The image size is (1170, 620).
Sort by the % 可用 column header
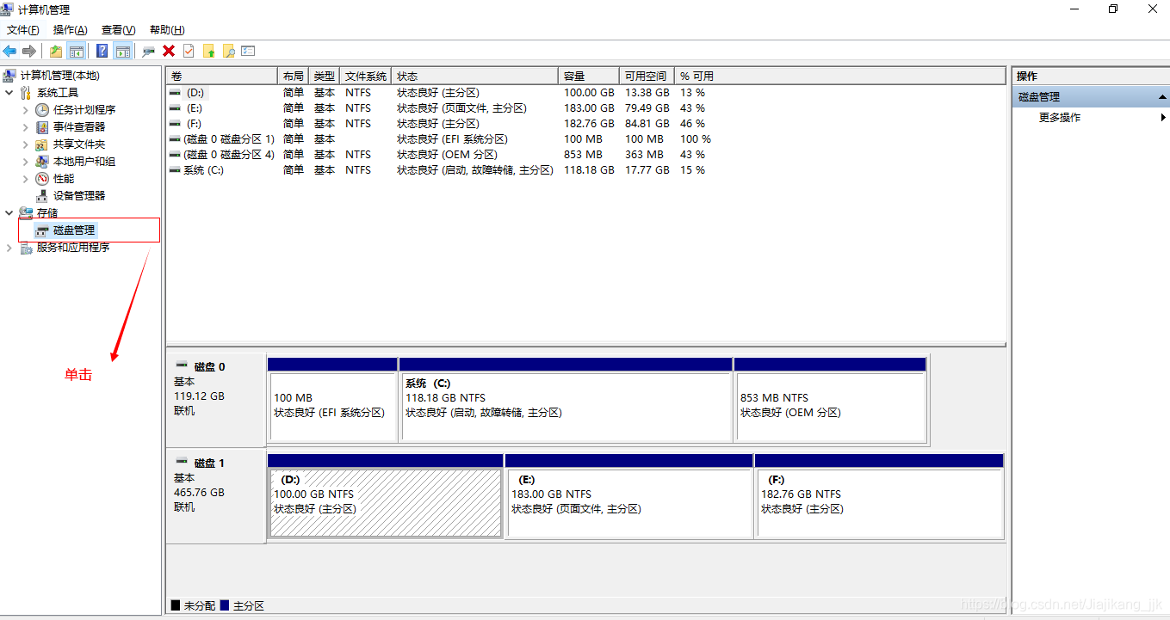pyautogui.click(x=840, y=76)
